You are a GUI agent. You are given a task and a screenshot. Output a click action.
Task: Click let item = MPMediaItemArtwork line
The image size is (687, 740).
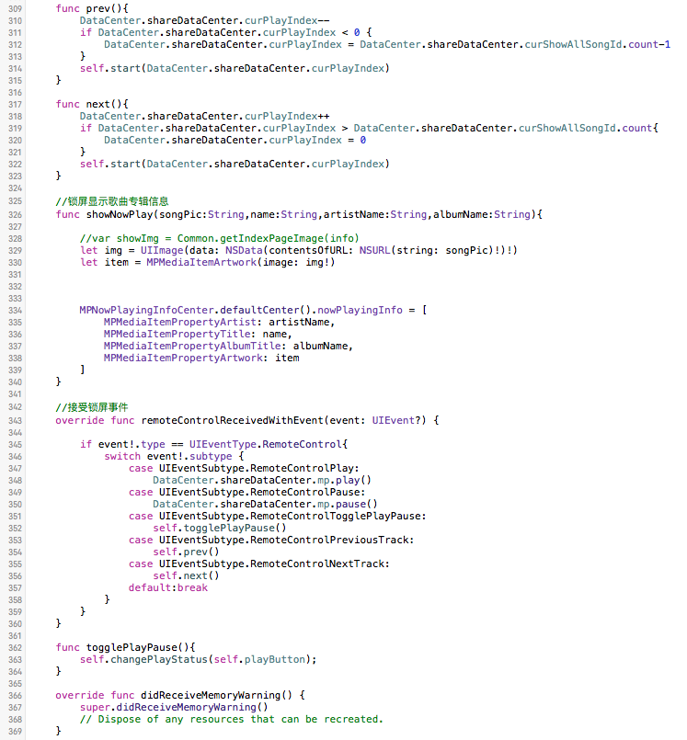click(207, 262)
